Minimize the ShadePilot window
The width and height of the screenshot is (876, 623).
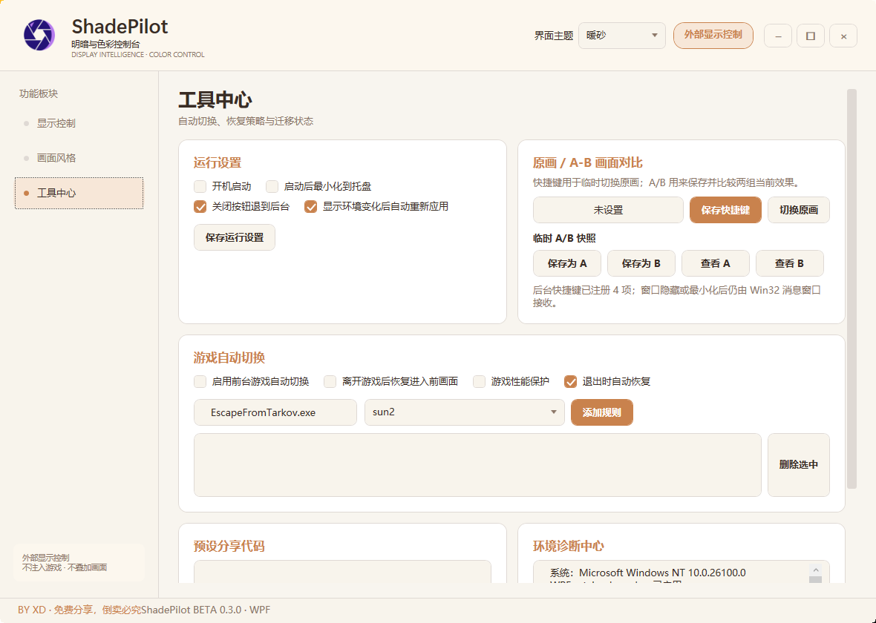point(778,36)
